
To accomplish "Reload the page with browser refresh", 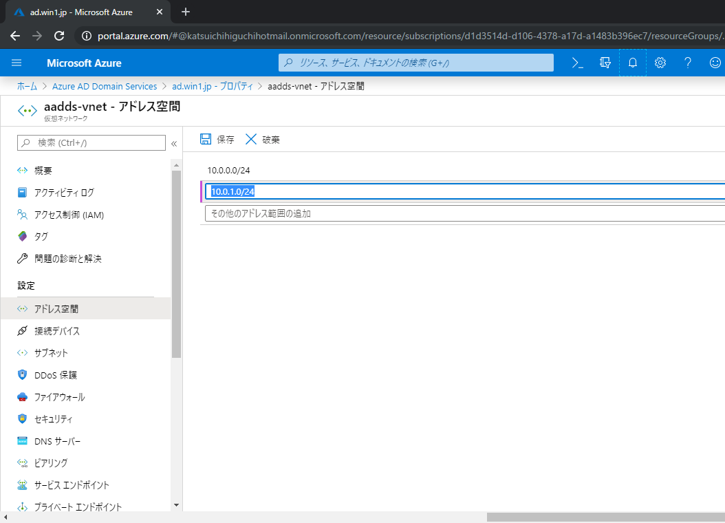I will pyautogui.click(x=59, y=36).
